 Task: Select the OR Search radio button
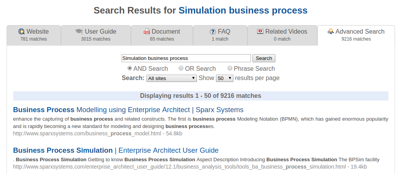tap(181, 68)
